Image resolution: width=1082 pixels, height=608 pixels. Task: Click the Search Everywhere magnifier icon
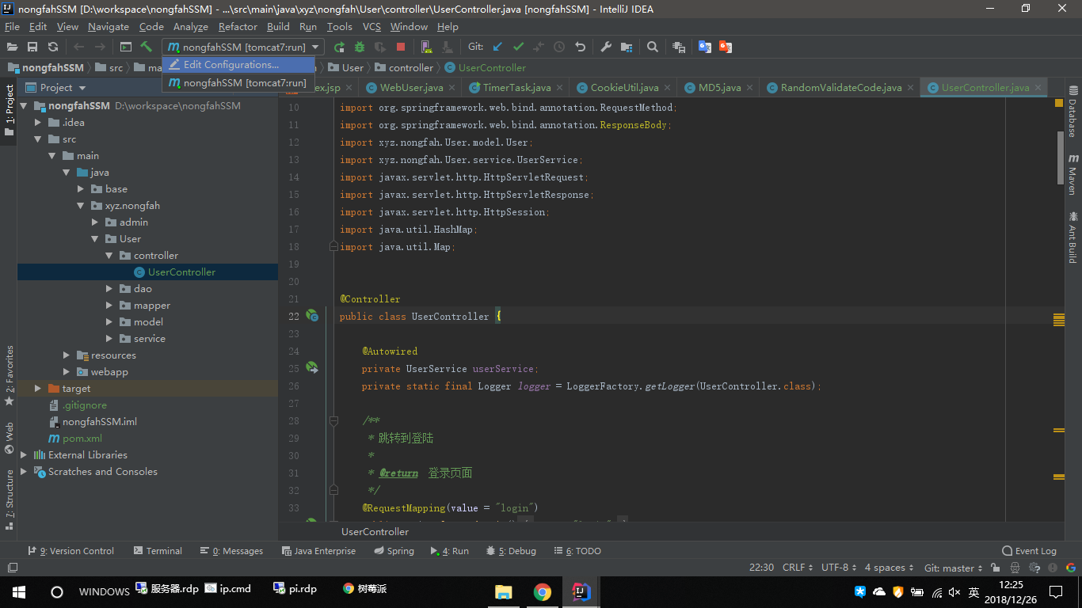click(x=653, y=47)
